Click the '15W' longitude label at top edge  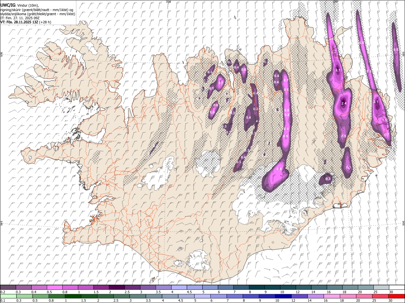click(x=335, y=2)
